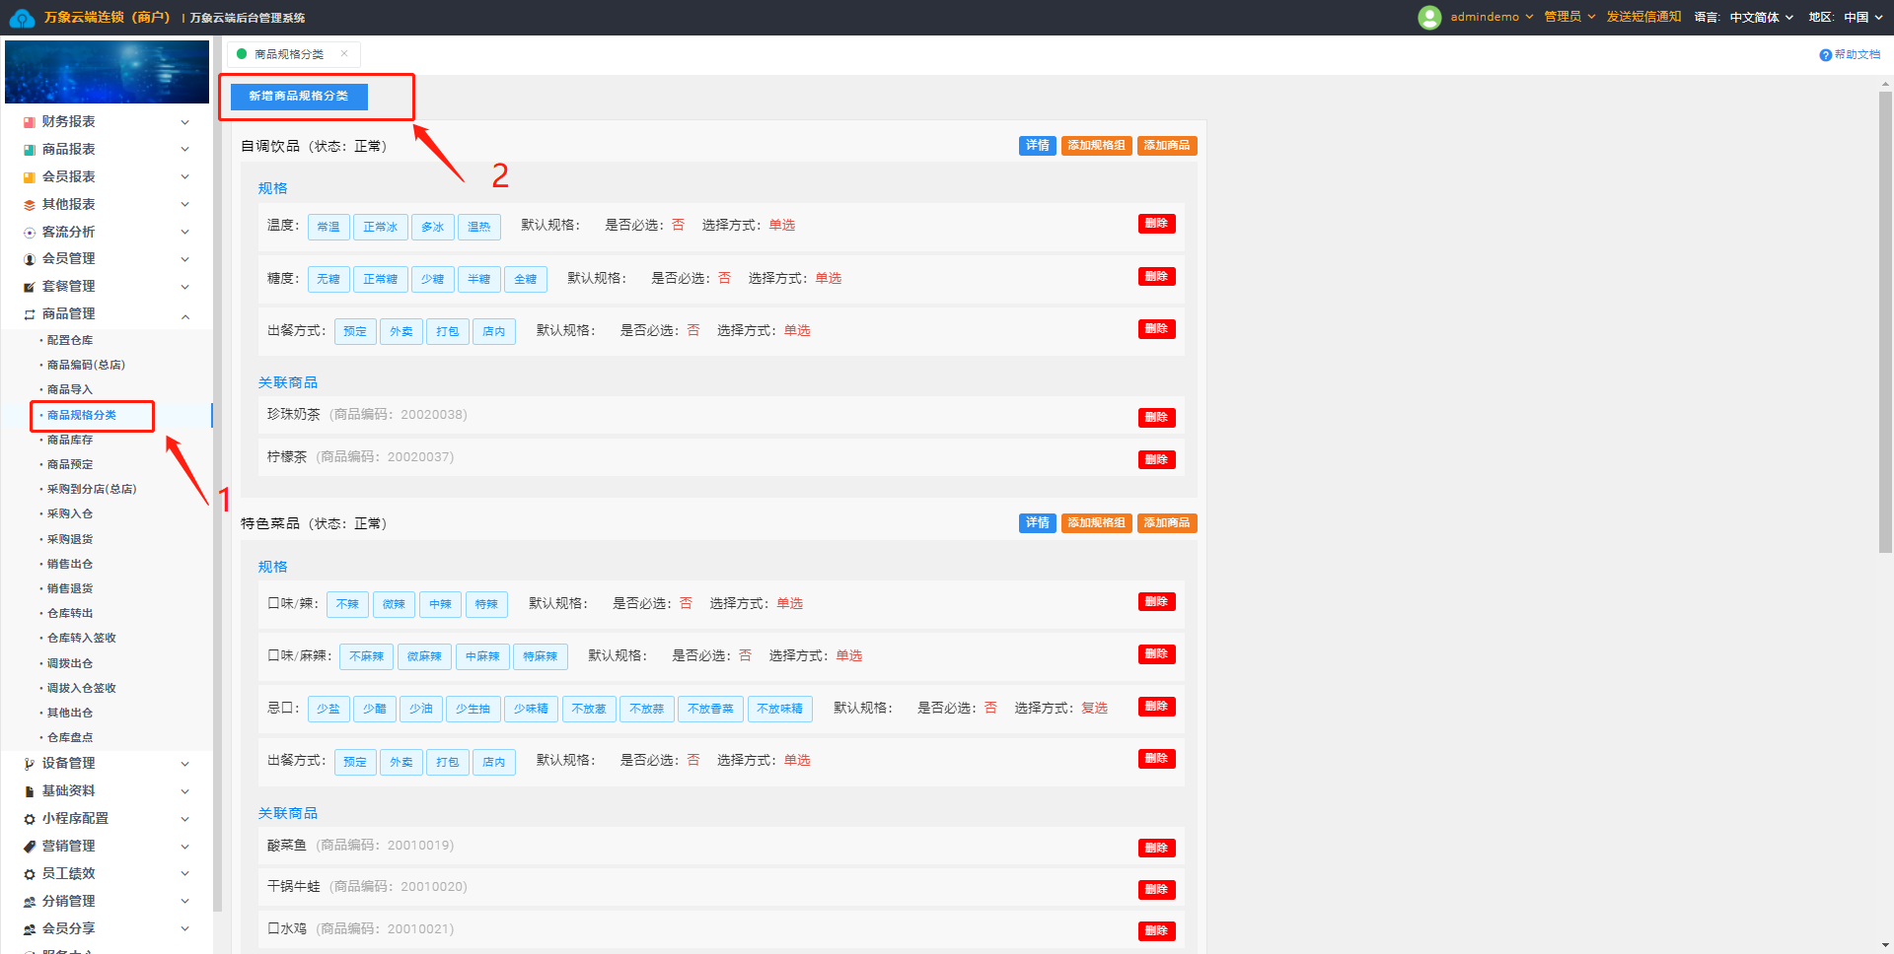
Task: Expand the 小程序配置 menu chevron
Action: [184, 819]
